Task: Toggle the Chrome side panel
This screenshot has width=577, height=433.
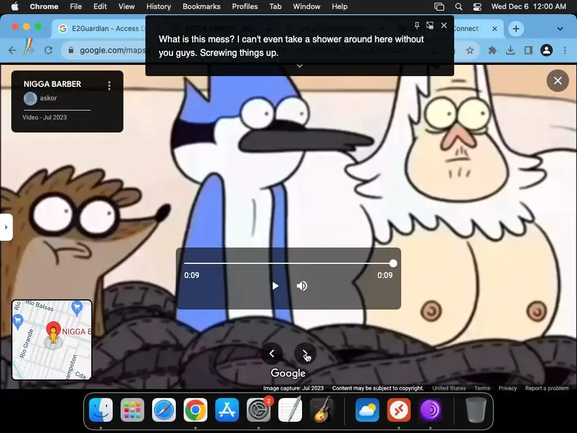Action: [529, 50]
